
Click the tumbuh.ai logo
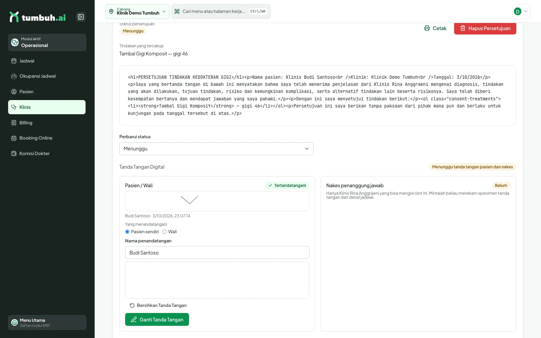coord(38,17)
